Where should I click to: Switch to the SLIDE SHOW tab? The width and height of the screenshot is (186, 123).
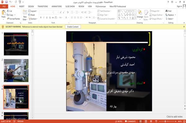point(70,6)
